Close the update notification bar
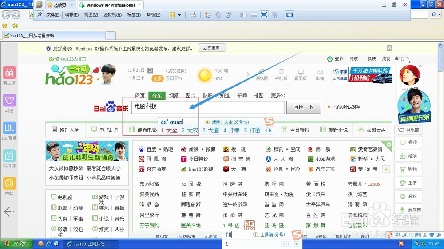This screenshot has height=249, width=444. (x=389, y=48)
